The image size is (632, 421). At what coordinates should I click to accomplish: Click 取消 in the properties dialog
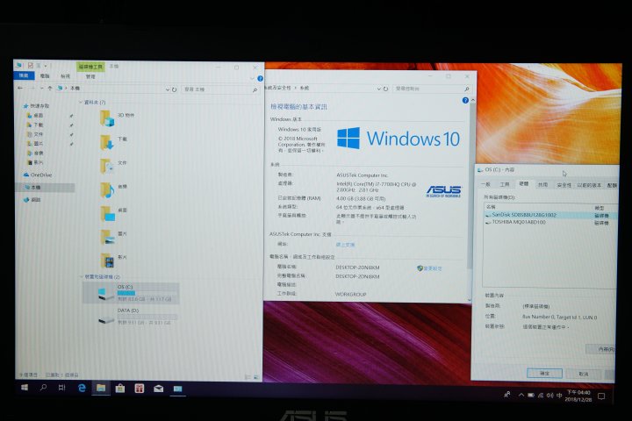(x=584, y=374)
